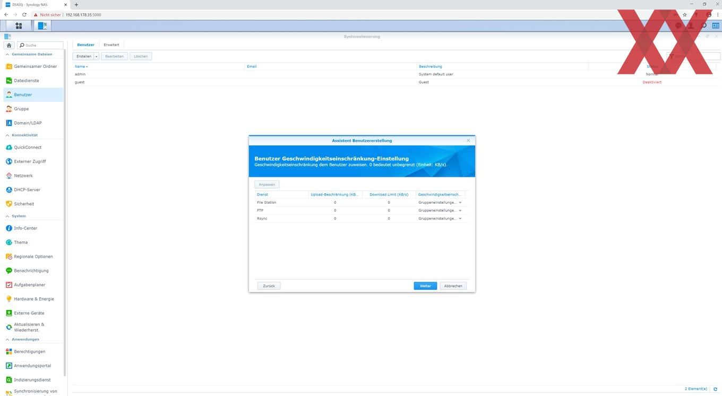Image resolution: width=722 pixels, height=396 pixels.
Task: Click the Netzwerk icon in the sidebar
Action: coord(8,176)
